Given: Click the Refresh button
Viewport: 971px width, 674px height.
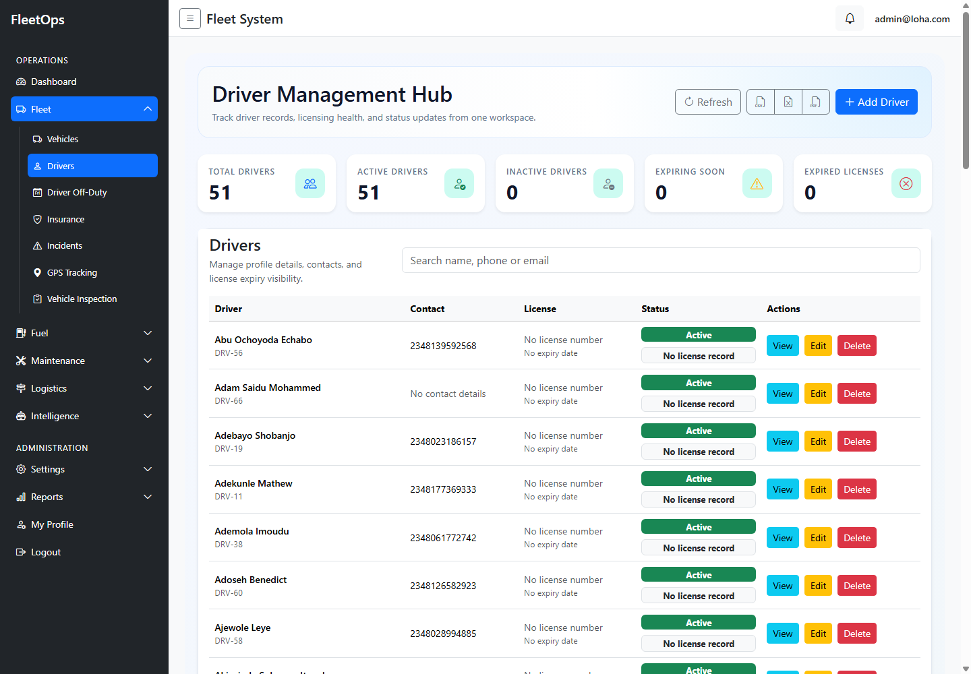Looking at the screenshot, I should coord(708,102).
